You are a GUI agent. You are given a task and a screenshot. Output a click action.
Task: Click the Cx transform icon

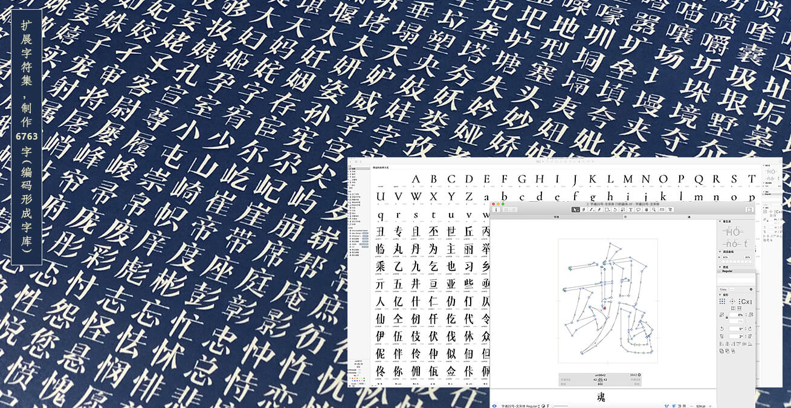point(745,302)
